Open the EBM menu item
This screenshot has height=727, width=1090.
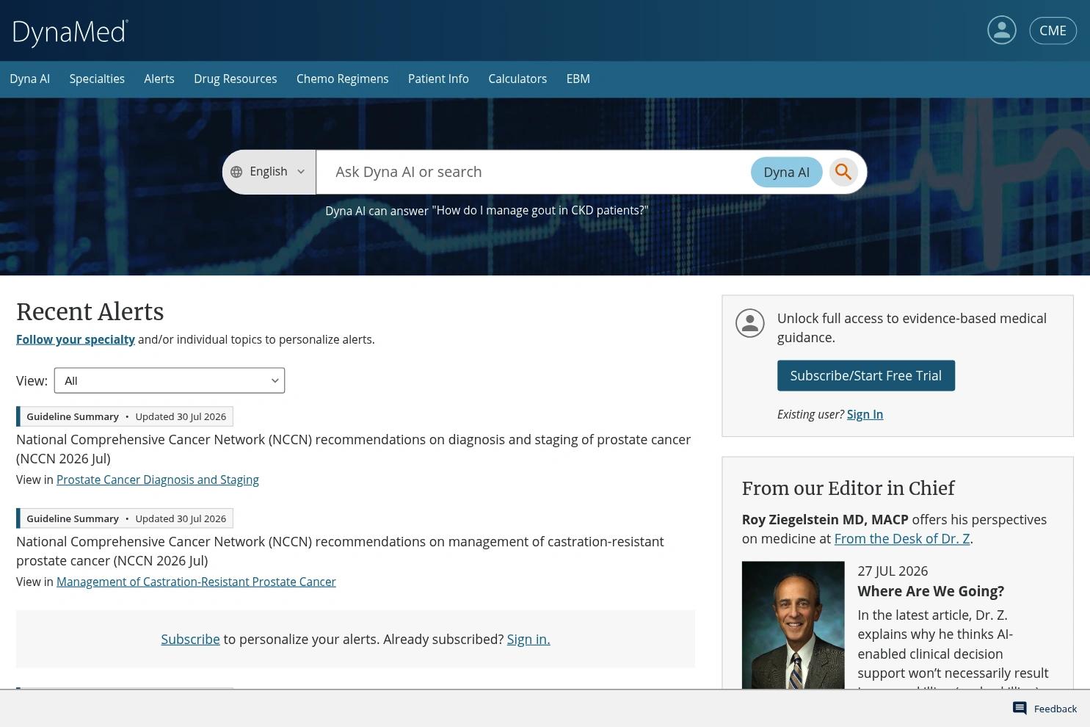(578, 79)
